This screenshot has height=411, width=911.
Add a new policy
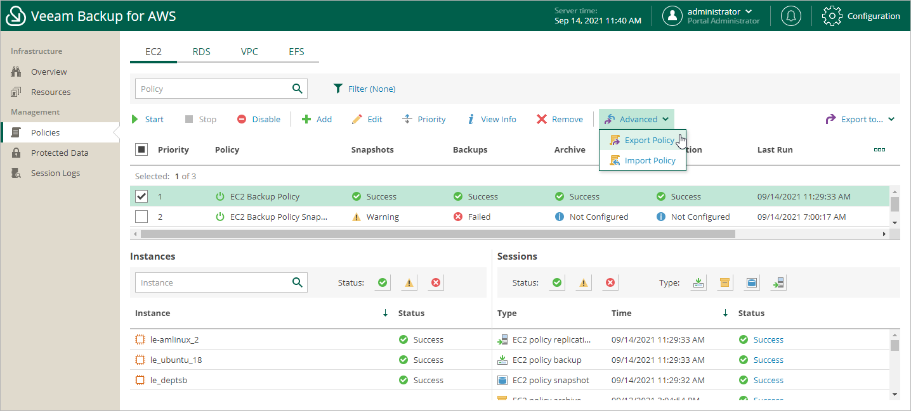click(x=317, y=119)
